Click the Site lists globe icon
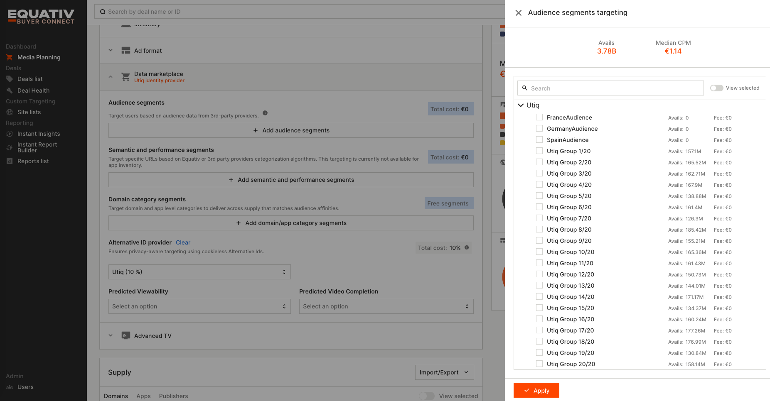The image size is (770, 401). (10, 112)
